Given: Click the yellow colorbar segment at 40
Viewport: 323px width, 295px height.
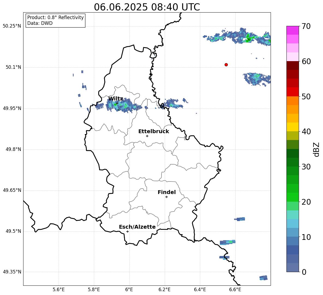Looking at the screenshot, I should [x=293, y=127].
